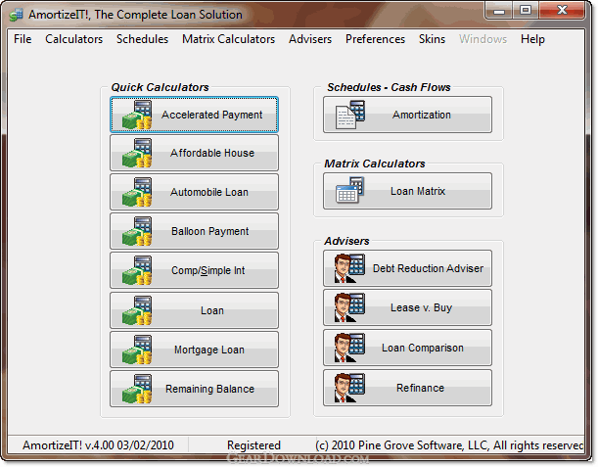598x467 pixels.
Task: Click the calculator icon on Balloon Payment button
Action: click(x=137, y=231)
